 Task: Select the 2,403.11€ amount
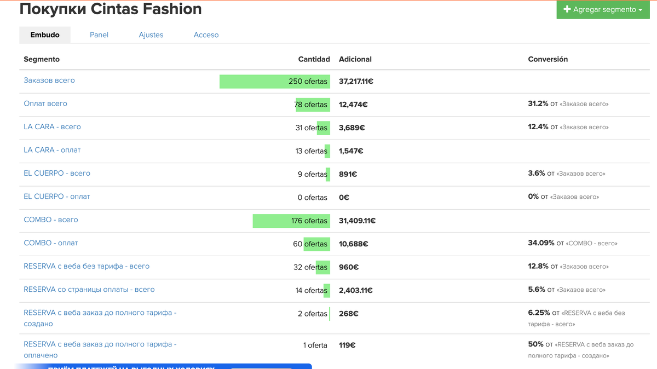point(356,291)
